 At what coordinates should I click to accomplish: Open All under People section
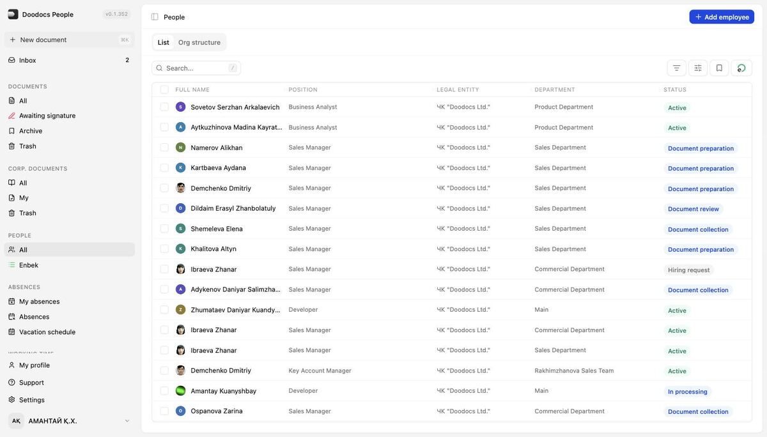point(70,250)
